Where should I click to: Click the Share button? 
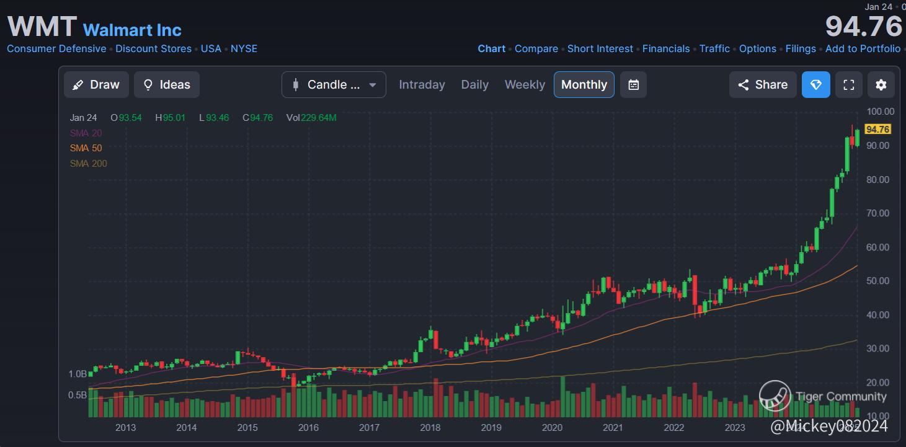point(763,85)
